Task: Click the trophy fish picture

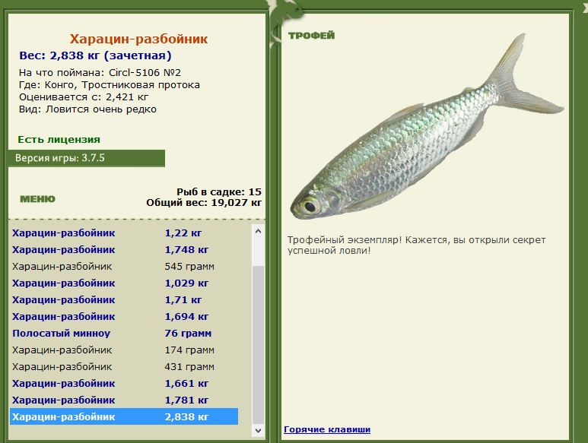Action: tap(427, 127)
